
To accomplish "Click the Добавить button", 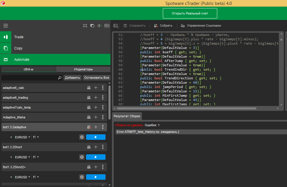I will (72, 78).
